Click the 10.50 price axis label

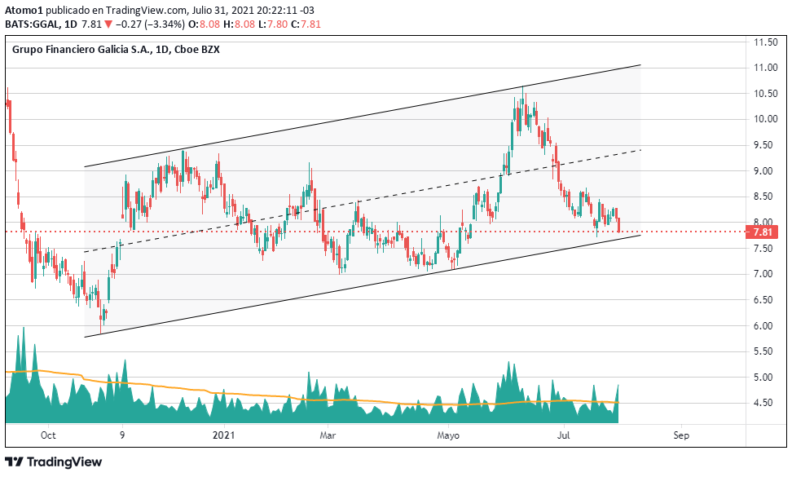coord(766,94)
